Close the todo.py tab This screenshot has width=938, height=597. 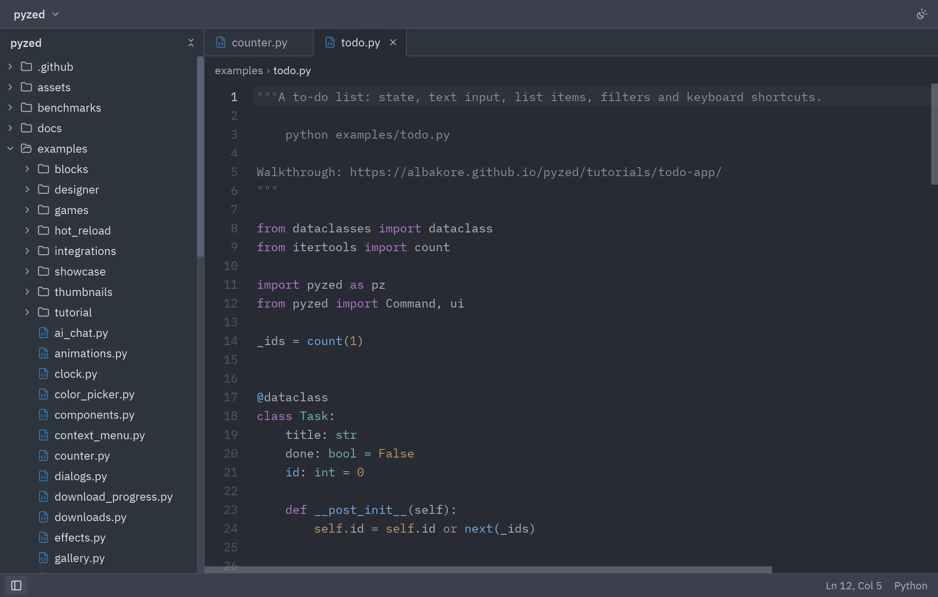393,42
